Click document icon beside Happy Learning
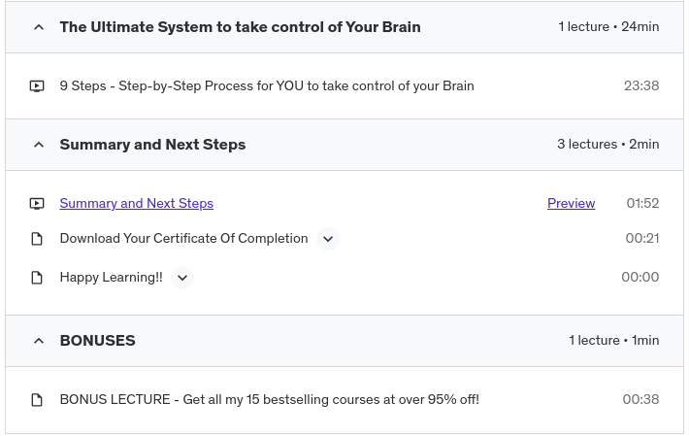Image resolution: width=689 pixels, height=436 pixels. click(37, 278)
